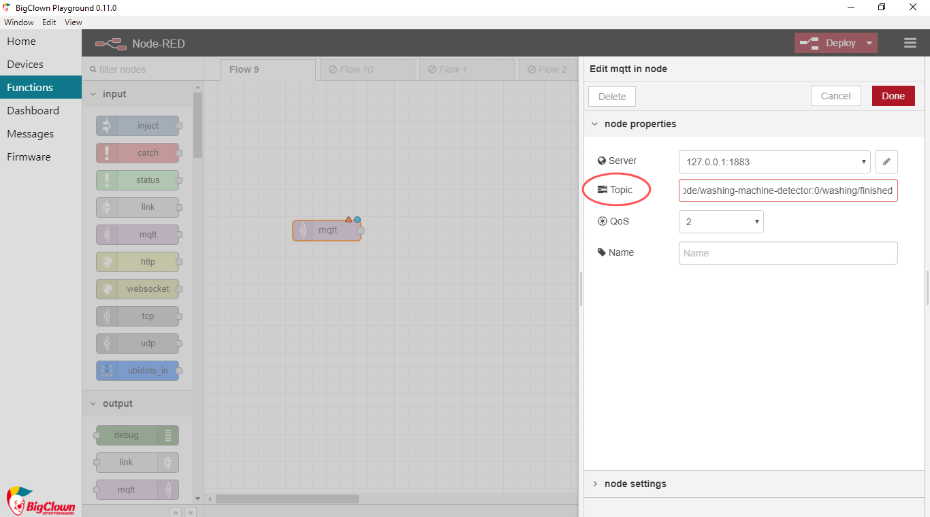
Task: Choose the mqtt output palette node
Action: (138, 490)
